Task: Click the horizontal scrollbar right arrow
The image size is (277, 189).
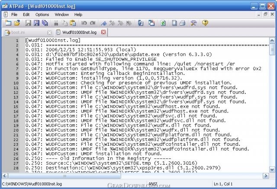Action: tap(266, 176)
